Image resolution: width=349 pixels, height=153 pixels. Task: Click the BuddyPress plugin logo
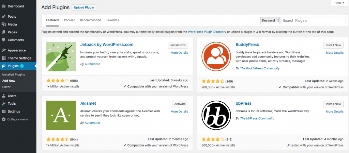point(216,56)
